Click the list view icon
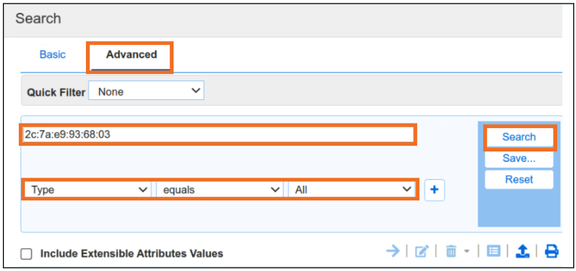The width and height of the screenshot is (576, 271). (x=493, y=251)
